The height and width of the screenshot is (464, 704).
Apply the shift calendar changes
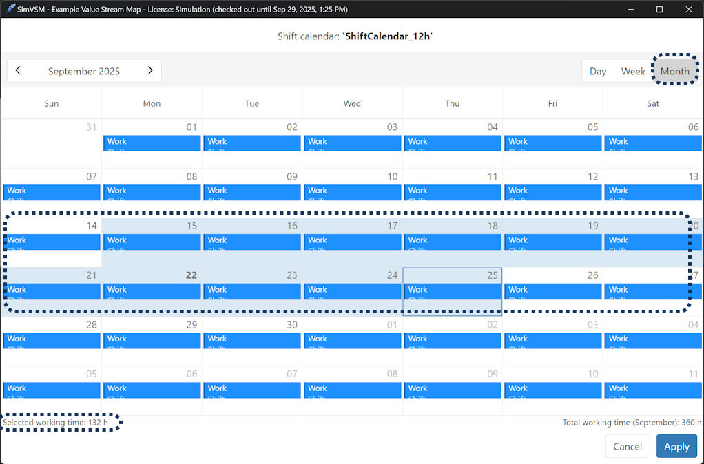(x=676, y=447)
